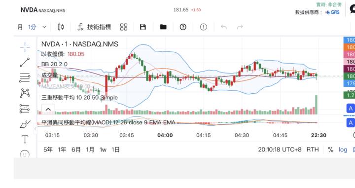Open the horizontal lines tool
The width and height of the screenshot is (355, 188).
coord(25,77)
